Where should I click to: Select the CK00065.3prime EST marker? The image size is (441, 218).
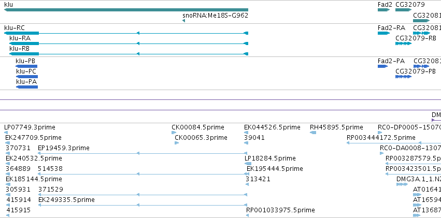177,143
